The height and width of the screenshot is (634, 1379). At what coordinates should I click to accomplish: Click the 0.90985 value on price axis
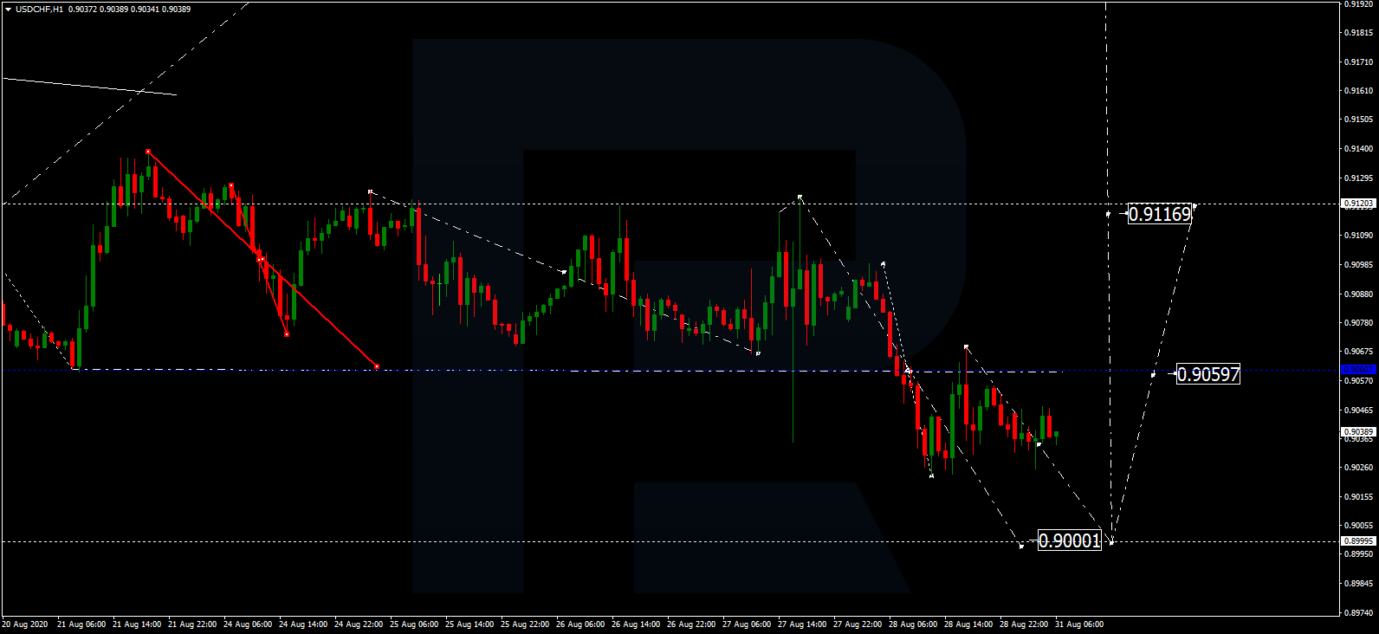(1358, 265)
